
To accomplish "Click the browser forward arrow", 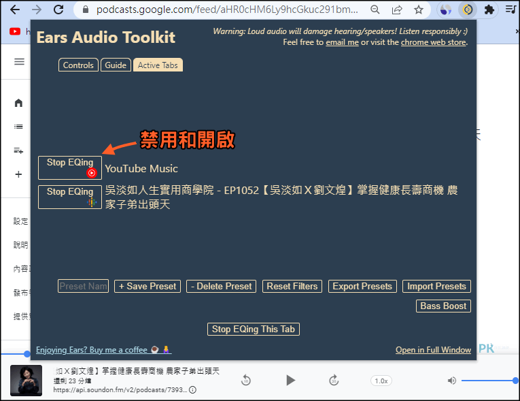I will coord(37,10).
